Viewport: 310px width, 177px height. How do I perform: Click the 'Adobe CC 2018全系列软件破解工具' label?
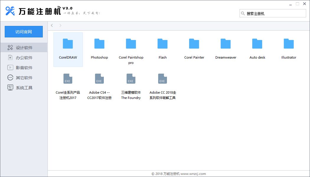click(163, 95)
